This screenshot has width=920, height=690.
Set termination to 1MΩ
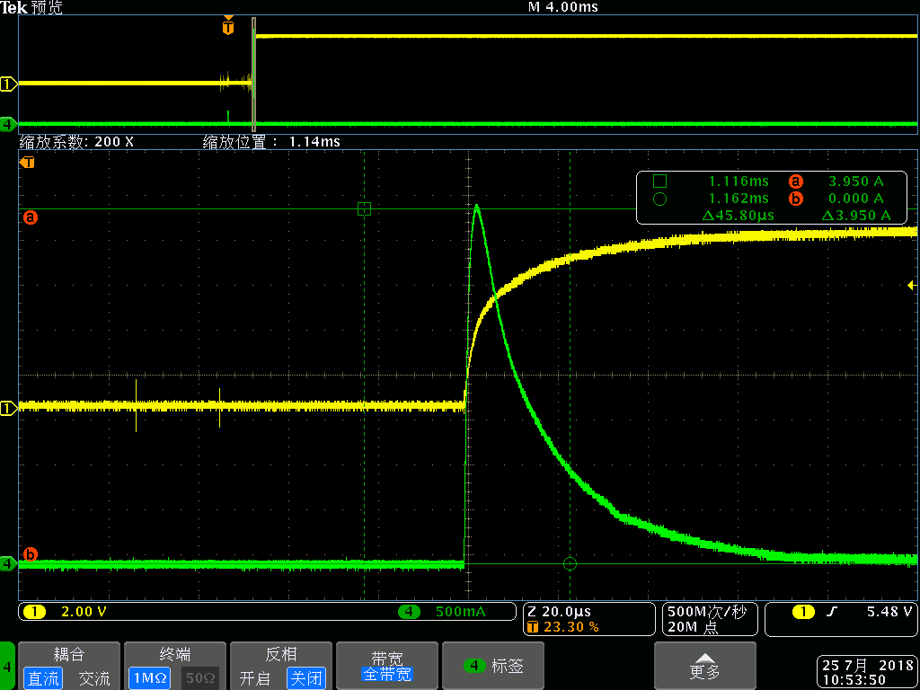coord(150,678)
